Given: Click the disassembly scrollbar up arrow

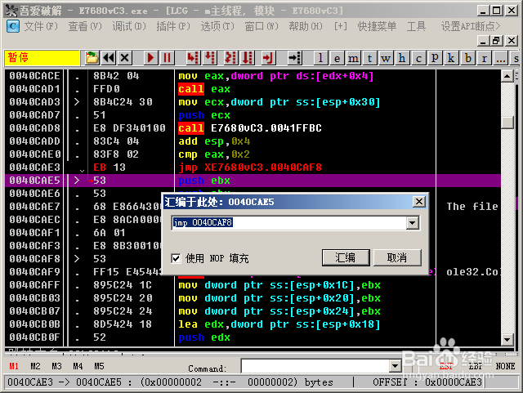Looking at the screenshot, I should 507,76.
